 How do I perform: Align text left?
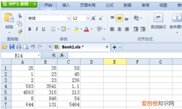(x=112, y=29)
